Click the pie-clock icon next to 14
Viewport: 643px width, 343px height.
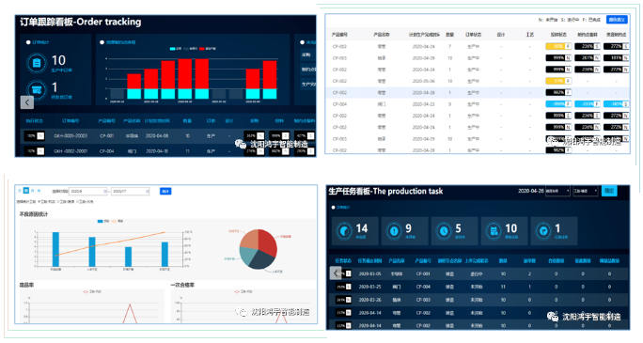[344, 231]
